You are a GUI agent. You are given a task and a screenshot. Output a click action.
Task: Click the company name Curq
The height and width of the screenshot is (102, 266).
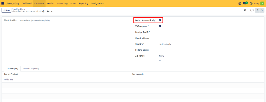coord(256,3)
